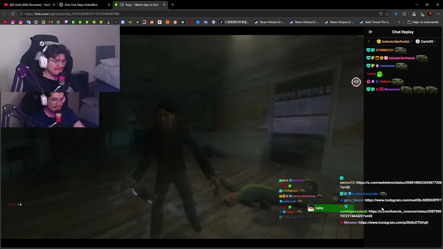Open browser Settings and more menu
This screenshot has width=443, height=249.
click(x=438, y=14)
